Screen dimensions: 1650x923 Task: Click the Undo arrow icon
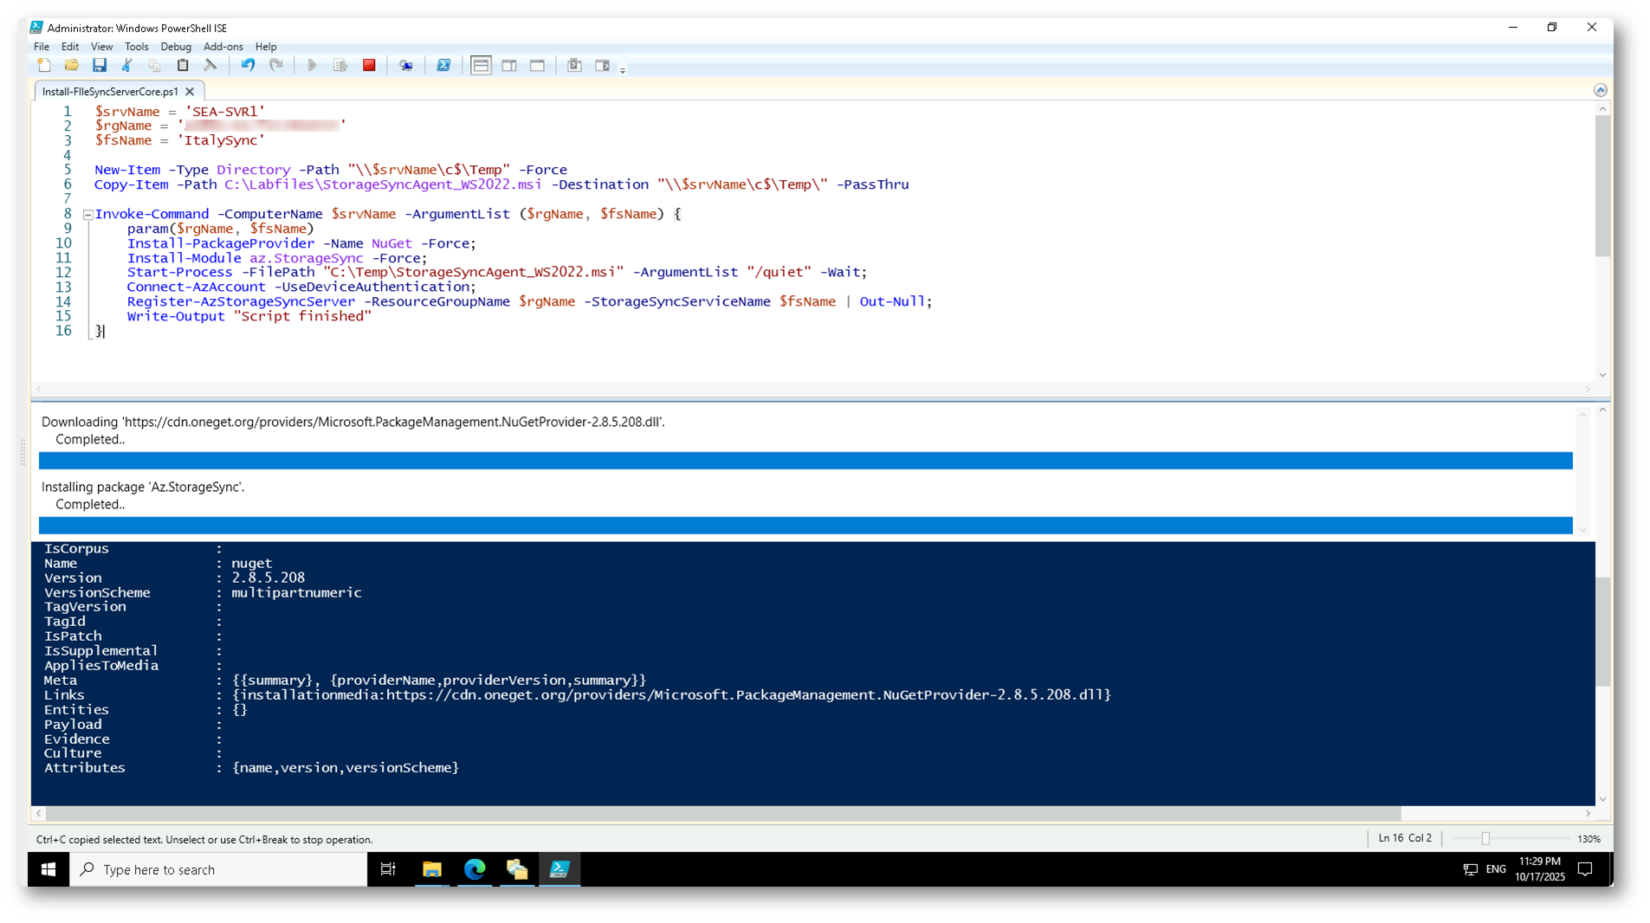248,66
